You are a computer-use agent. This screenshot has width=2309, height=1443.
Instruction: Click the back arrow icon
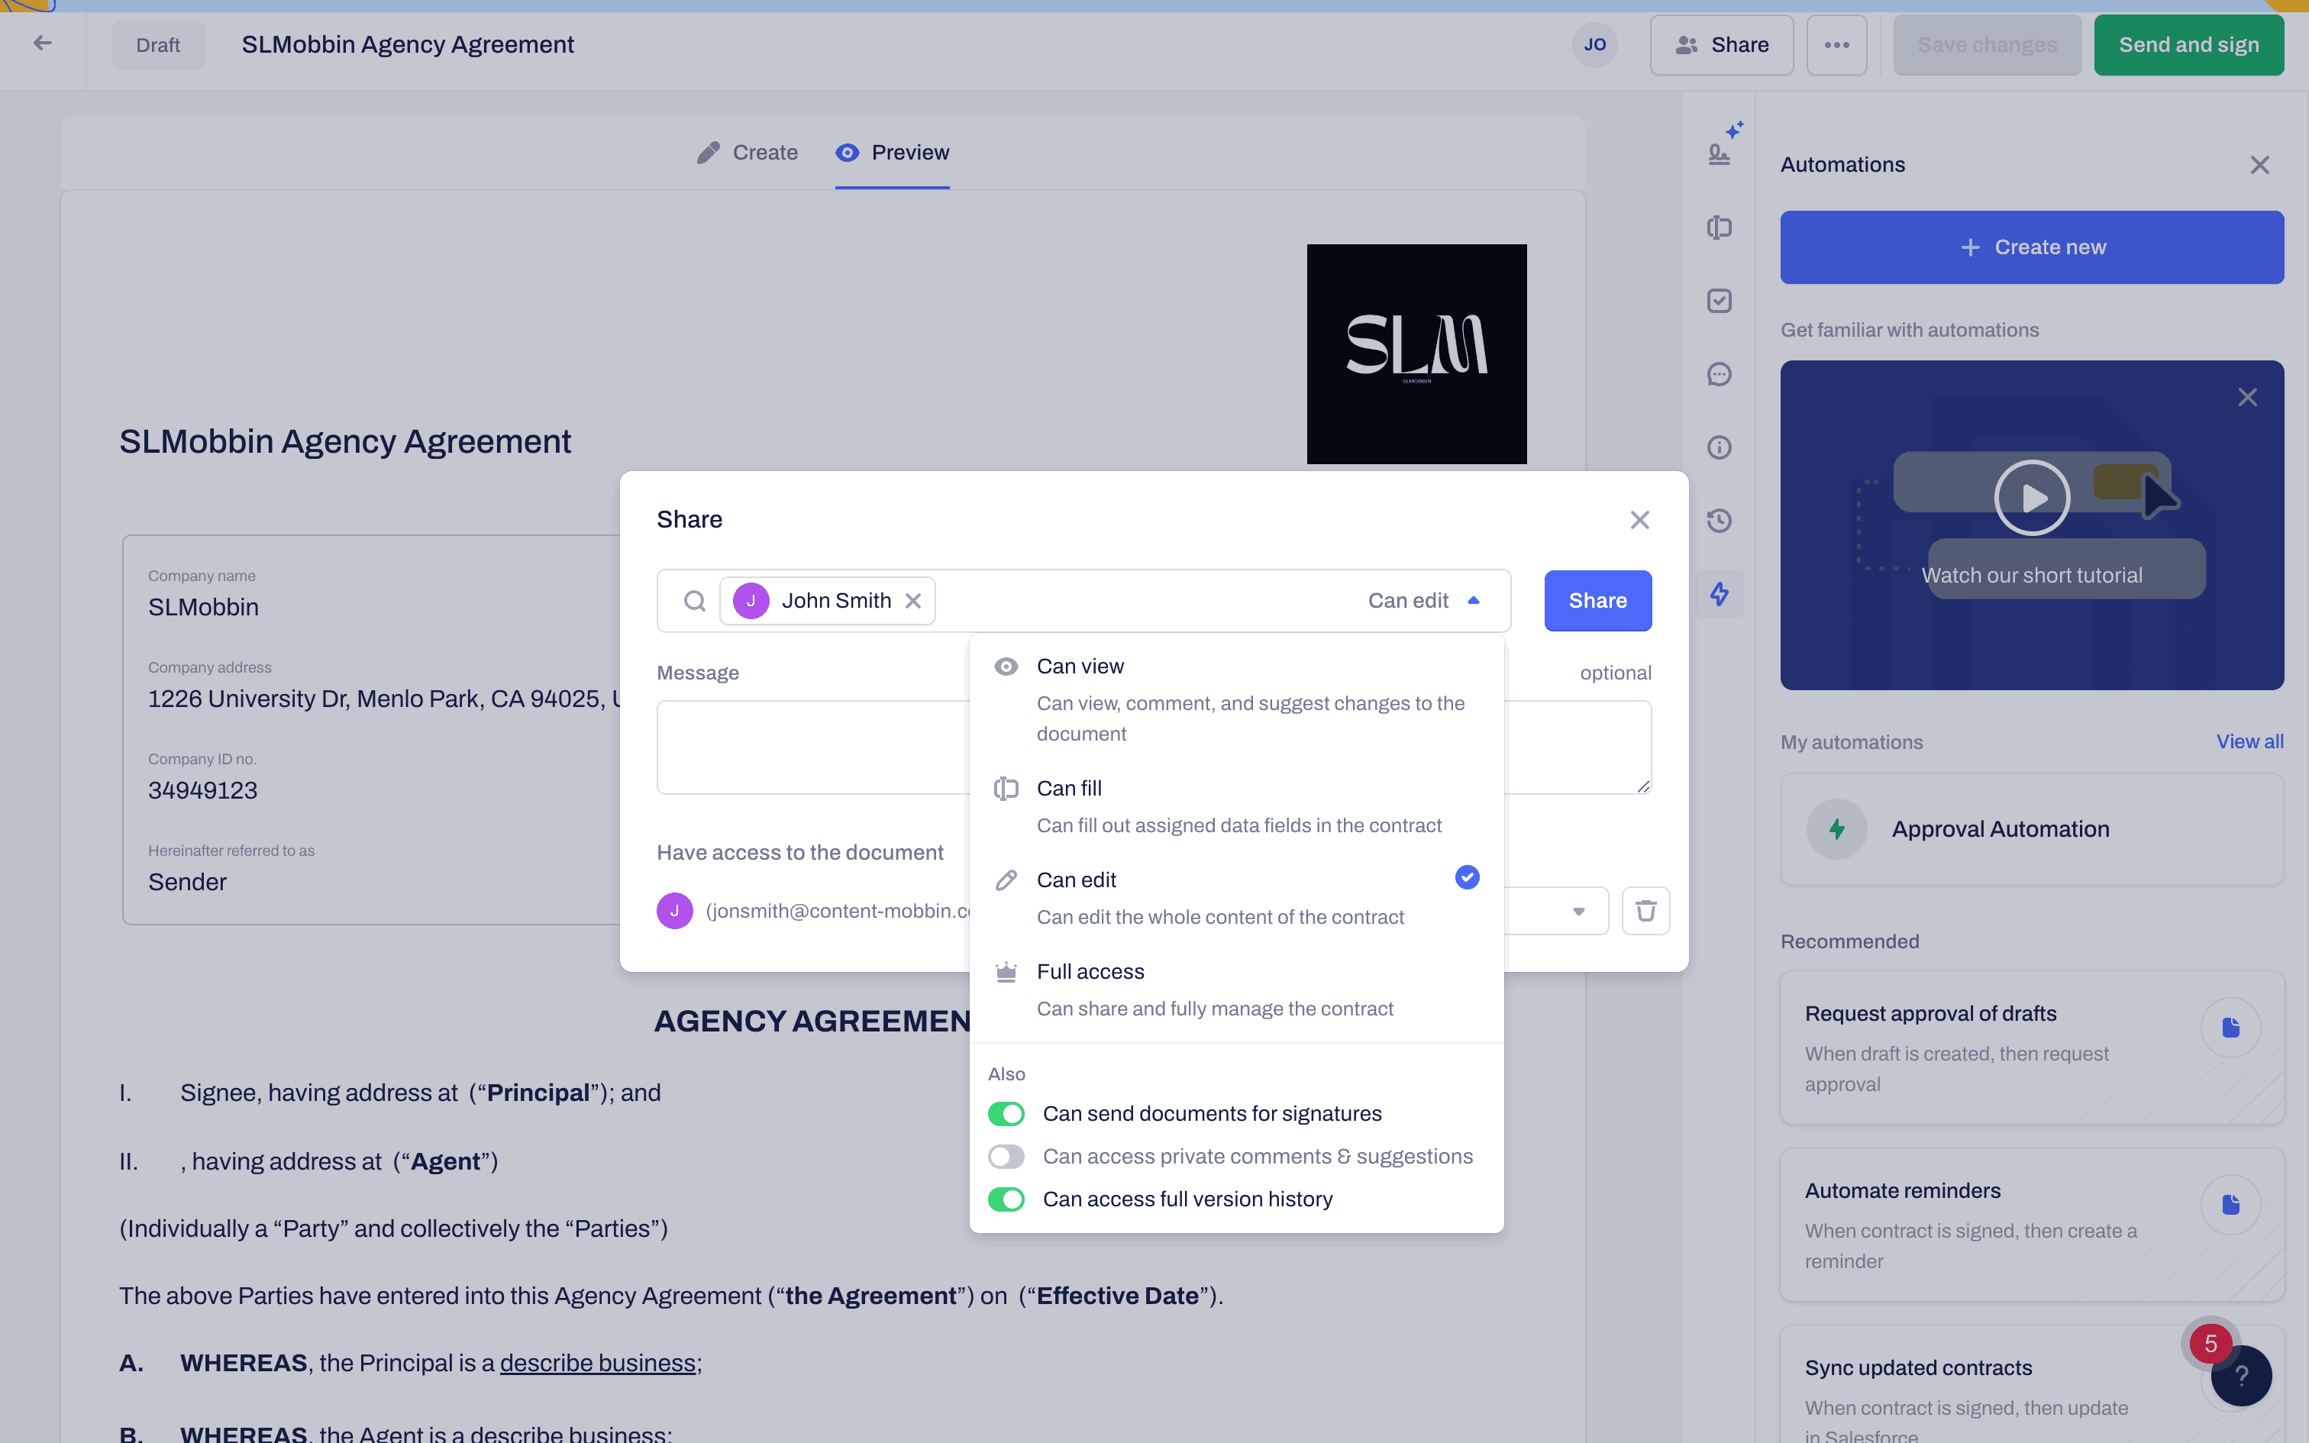click(x=42, y=43)
